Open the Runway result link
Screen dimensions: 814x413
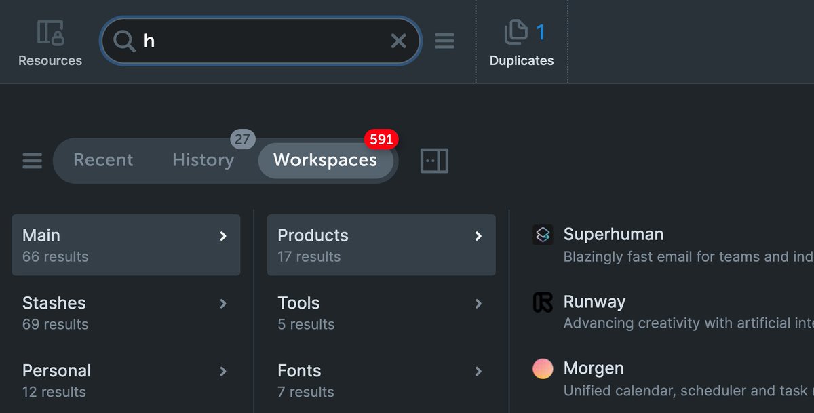pos(594,302)
